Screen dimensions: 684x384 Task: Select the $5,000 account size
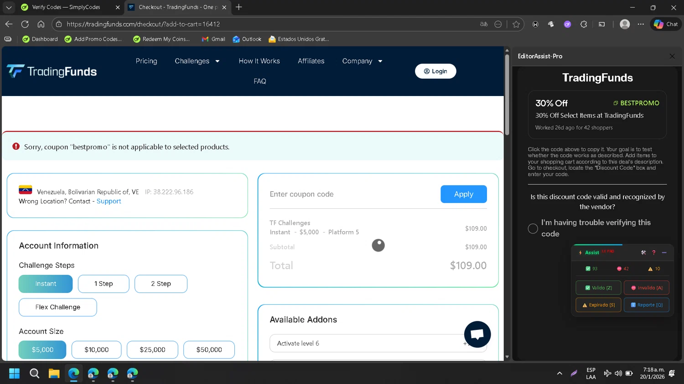(x=42, y=350)
